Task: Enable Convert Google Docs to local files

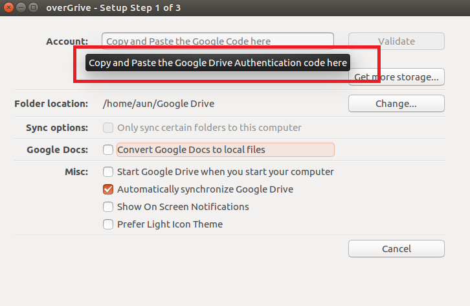Action: [108, 150]
